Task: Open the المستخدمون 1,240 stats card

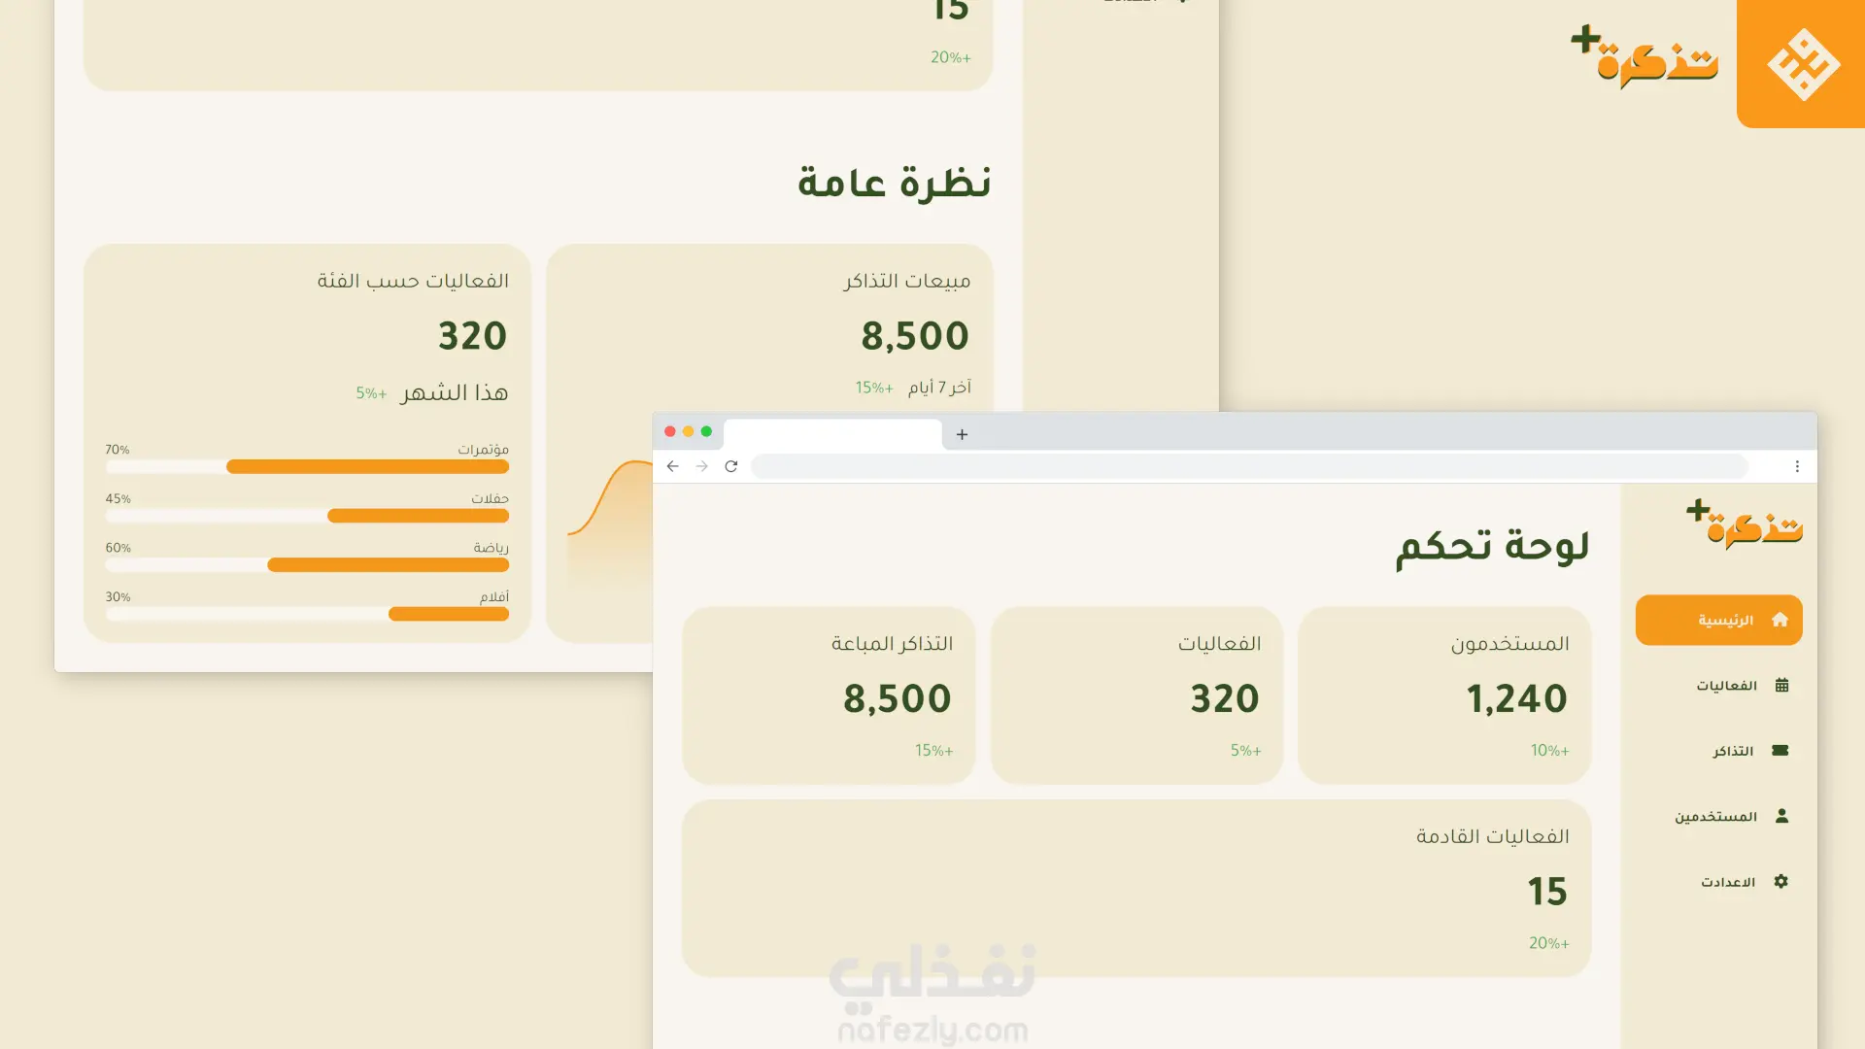Action: [1443, 695]
